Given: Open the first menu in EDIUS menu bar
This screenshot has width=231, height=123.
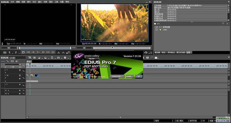Looking at the screenshot, I should point(12,2).
